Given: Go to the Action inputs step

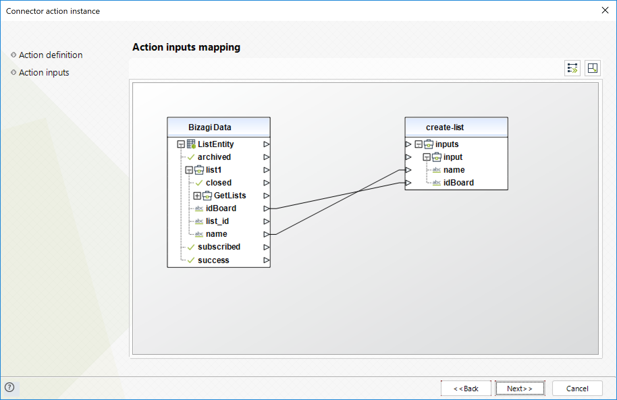Looking at the screenshot, I should (44, 73).
